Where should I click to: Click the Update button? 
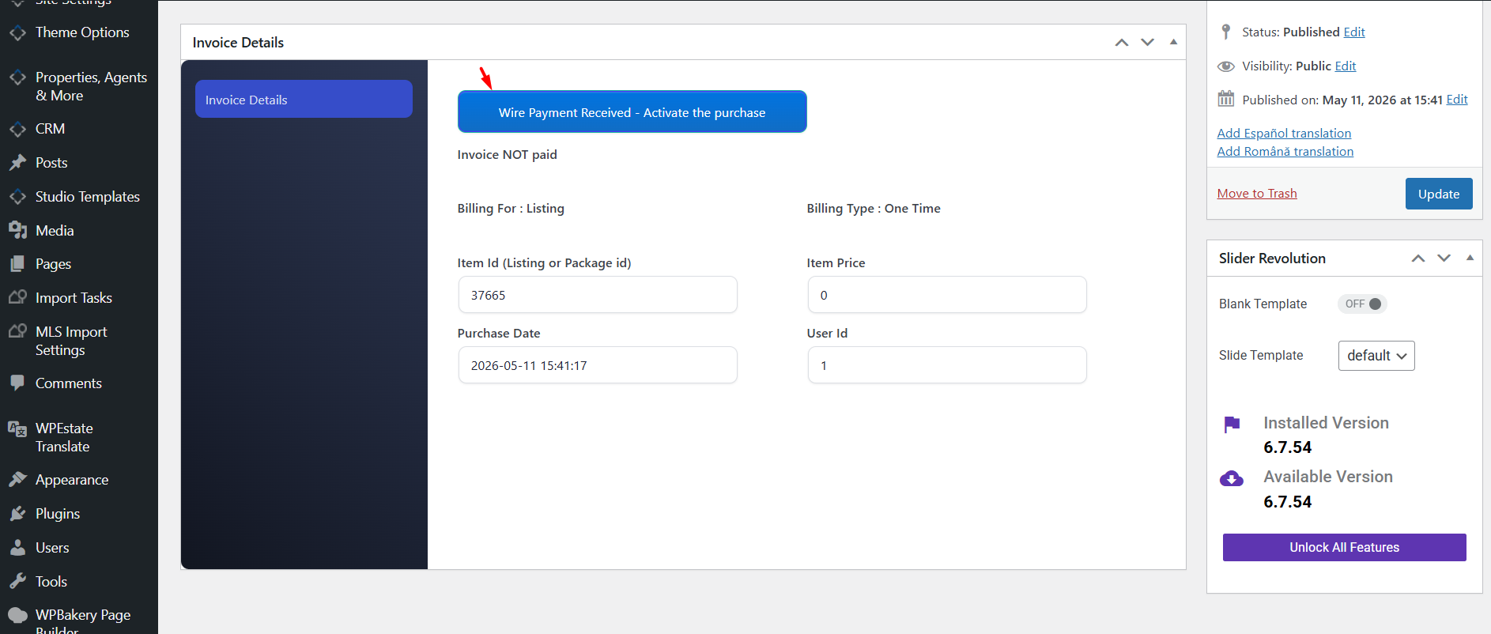(1439, 194)
